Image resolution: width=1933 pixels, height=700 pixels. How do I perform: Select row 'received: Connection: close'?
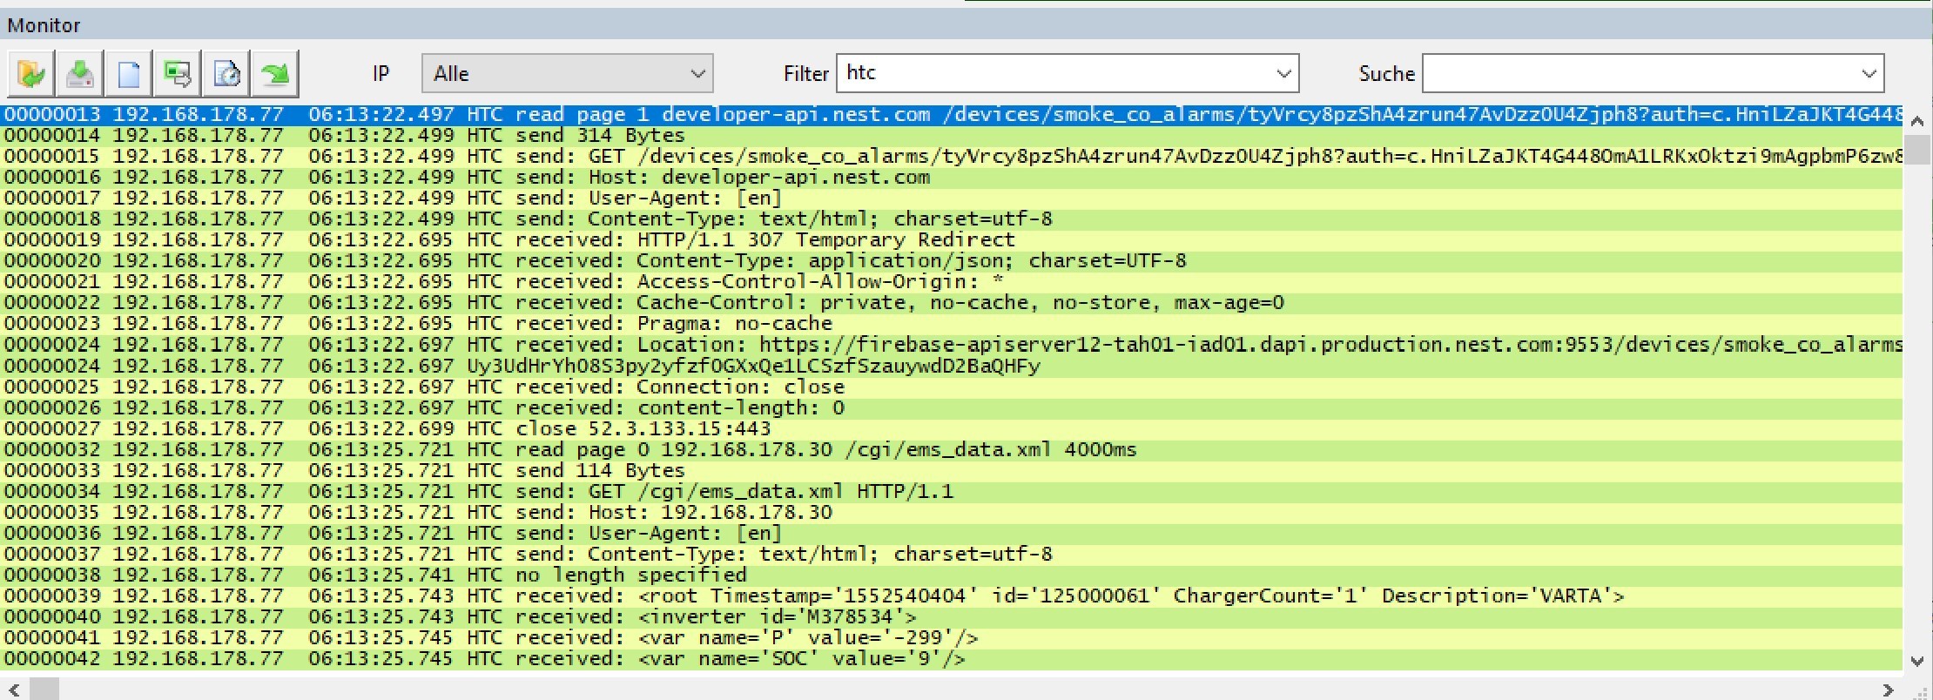[x=952, y=387]
